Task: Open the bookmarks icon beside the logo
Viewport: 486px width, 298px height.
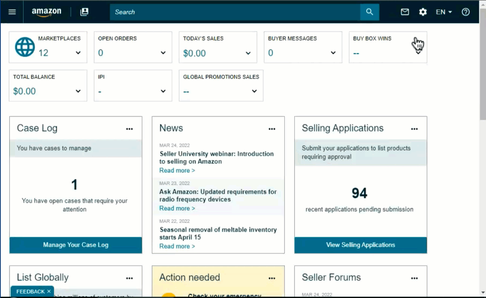Action: (84, 12)
